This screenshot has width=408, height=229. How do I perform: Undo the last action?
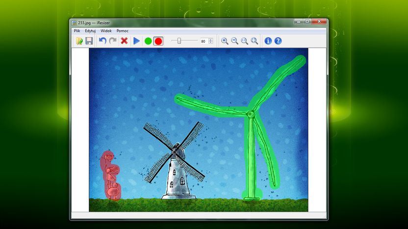pos(102,41)
